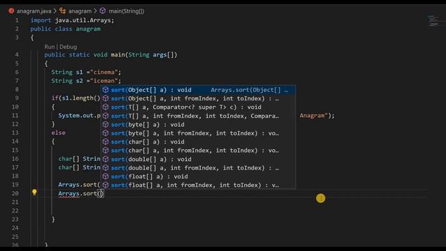The height and width of the screenshot is (251, 446).
Task: Click 'Anagram");' text at end of line 11
Action: point(317,116)
